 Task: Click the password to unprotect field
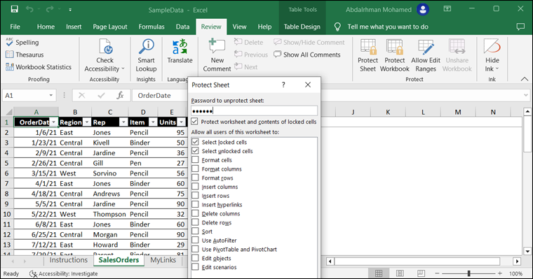tap(254, 110)
